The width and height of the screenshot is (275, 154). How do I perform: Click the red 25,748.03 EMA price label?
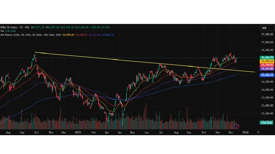coord(267,65)
